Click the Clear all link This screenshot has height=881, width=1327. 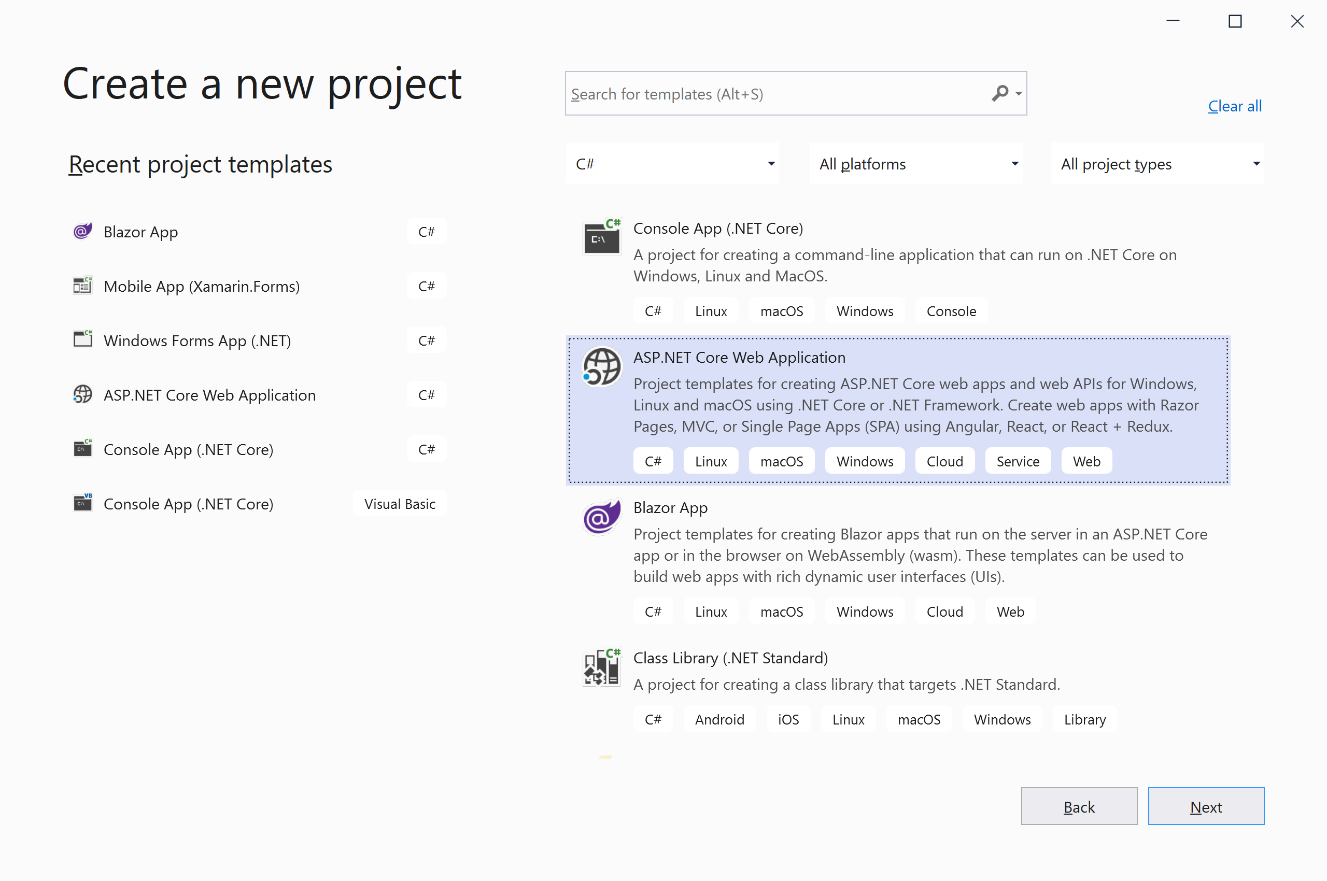coord(1234,106)
